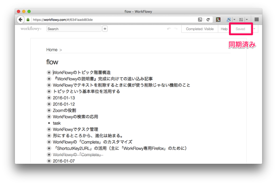Click text 2016-01-12
The height and width of the screenshot is (185, 277).
pos(64,104)
